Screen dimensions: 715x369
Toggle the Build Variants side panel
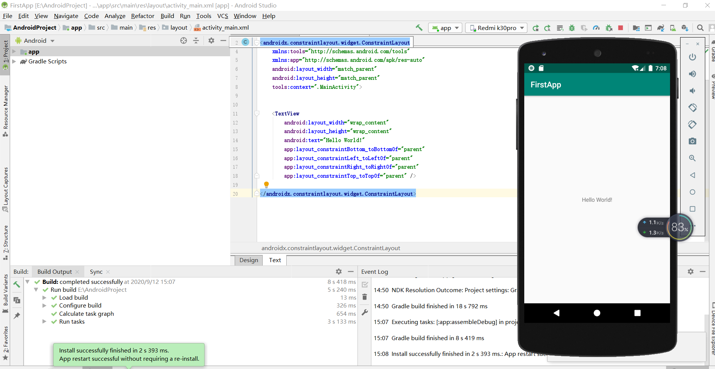click(x=5, y=294)
